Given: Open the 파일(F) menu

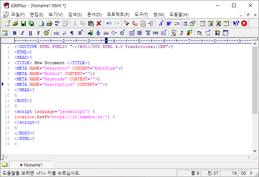Looking at the screenshot, I should pyautogui.click(x=18, y=15).
